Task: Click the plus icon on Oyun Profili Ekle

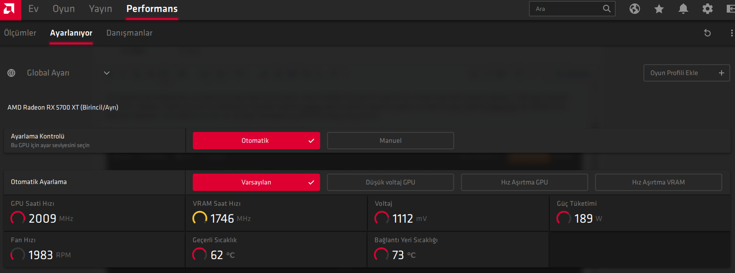Action: pos(721,73)
